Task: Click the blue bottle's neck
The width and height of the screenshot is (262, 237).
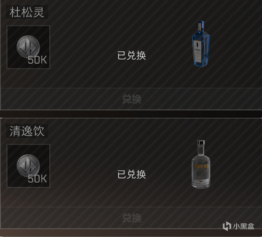Action: point(201,26)
